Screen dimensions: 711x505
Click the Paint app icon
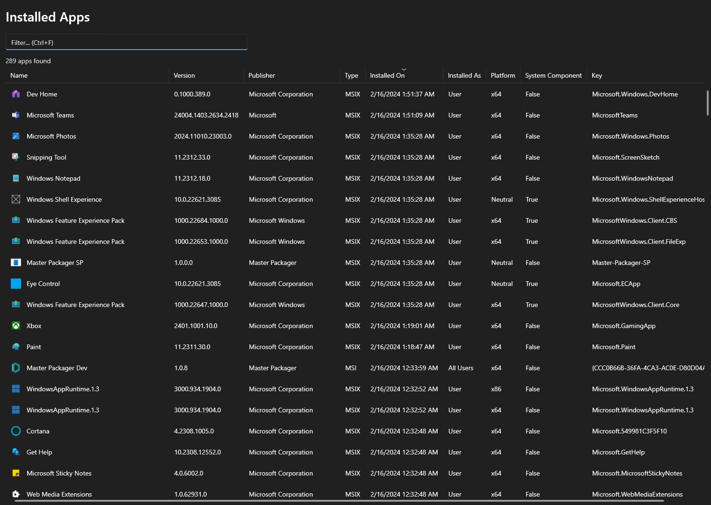click(x=16, y=347)
